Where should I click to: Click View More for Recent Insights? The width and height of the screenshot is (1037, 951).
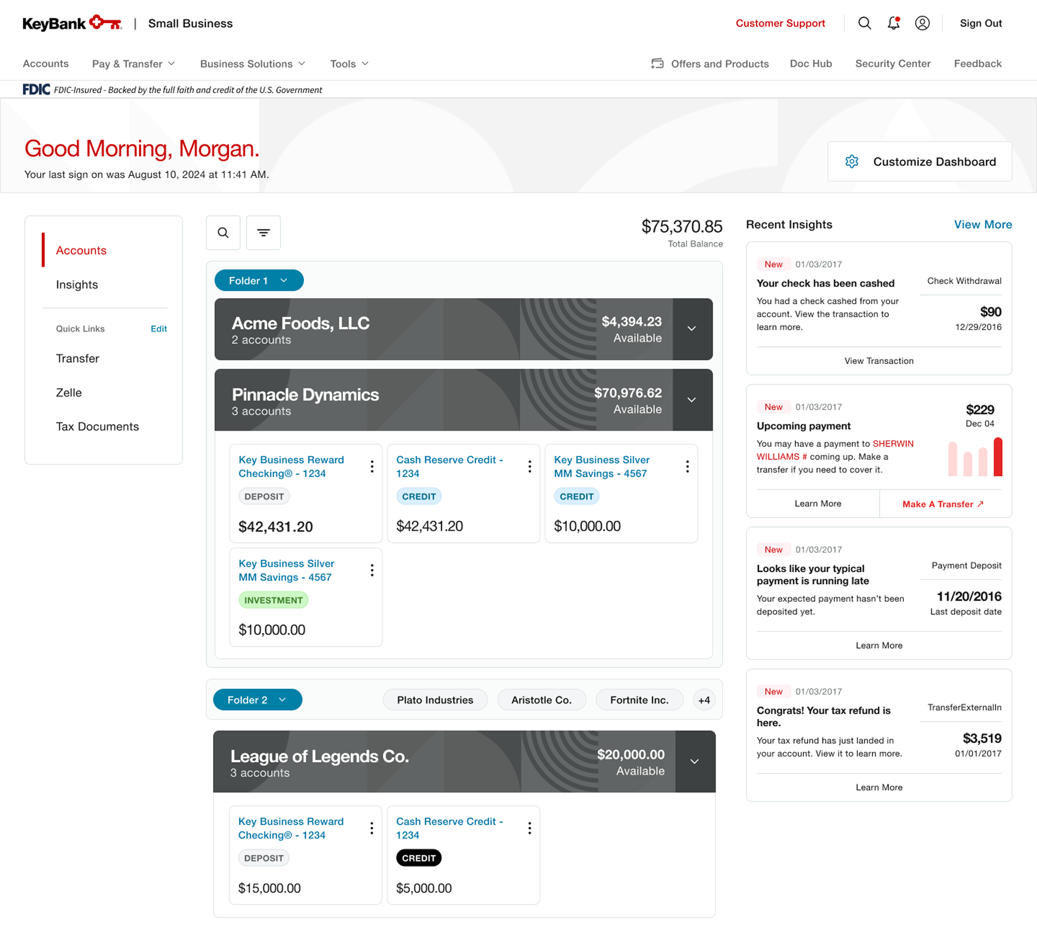(982, 224)
